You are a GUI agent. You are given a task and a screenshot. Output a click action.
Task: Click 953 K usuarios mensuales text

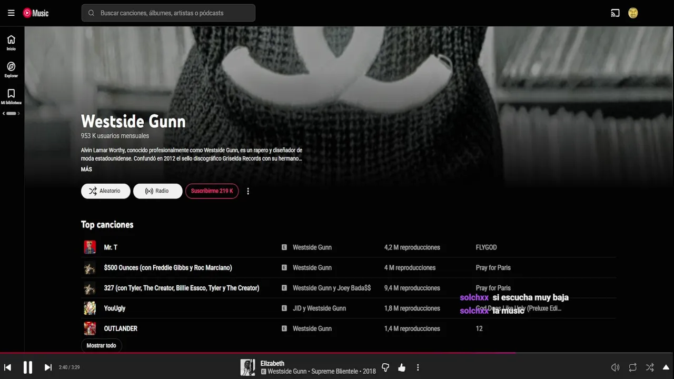click(115, 136)
